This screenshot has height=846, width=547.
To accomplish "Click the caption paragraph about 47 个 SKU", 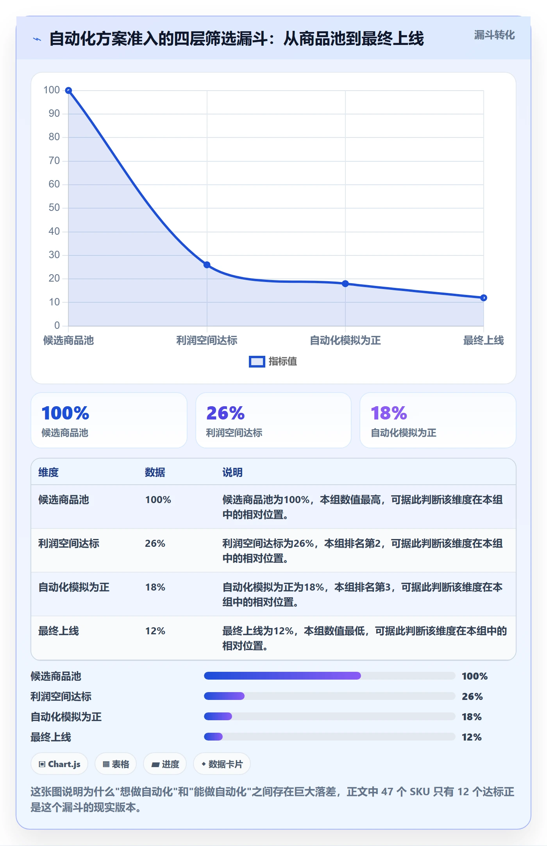I will pyautogui.click(x=272, y=800).
